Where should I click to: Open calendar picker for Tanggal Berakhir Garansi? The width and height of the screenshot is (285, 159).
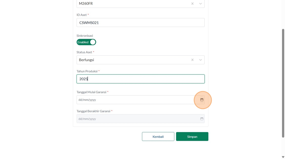click(202, 119)
